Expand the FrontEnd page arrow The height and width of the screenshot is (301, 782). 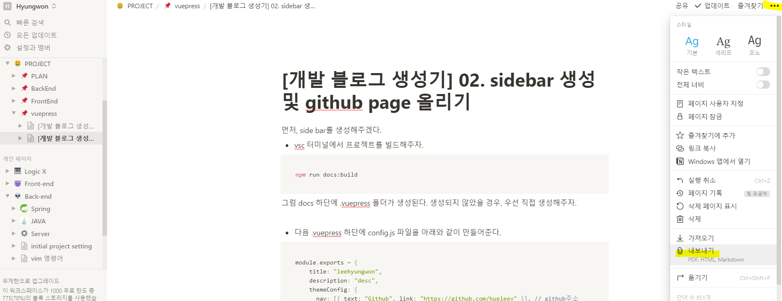pos(14,101)
